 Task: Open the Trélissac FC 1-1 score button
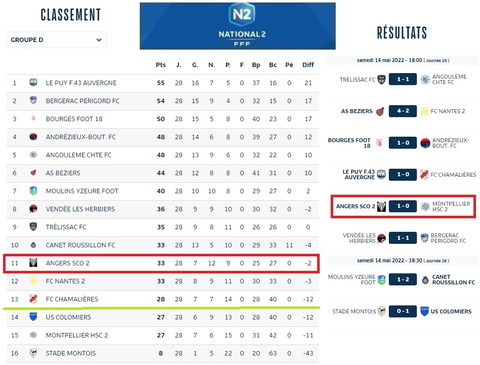402,79
